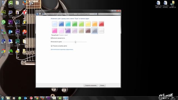Choose the violet purple color swatch

[x=68, y=31]
